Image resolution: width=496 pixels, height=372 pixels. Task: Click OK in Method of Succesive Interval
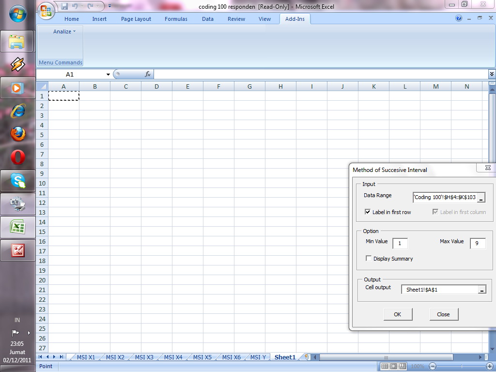point(398,314)
